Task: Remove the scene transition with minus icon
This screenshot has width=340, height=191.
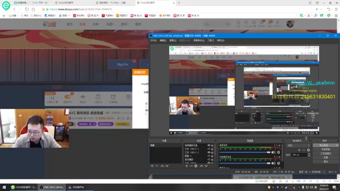Action: tap(304, 150)
